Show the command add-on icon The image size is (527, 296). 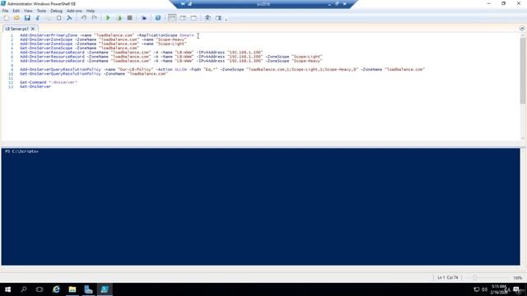[218, 18]
